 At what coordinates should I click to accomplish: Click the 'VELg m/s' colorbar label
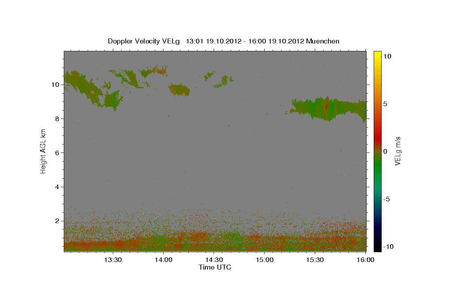[398, 151]
